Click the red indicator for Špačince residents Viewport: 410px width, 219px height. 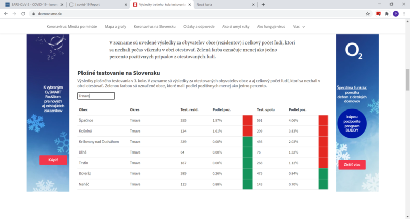point(248,120)
